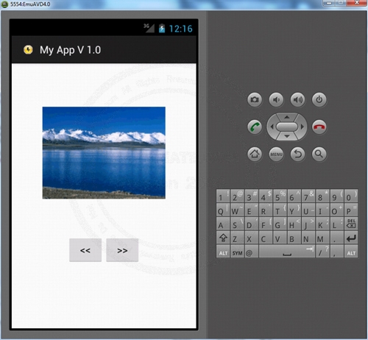
Task: Click the 5554:EmuAVD4.0 window title icon
Action: tap(4, 4)
